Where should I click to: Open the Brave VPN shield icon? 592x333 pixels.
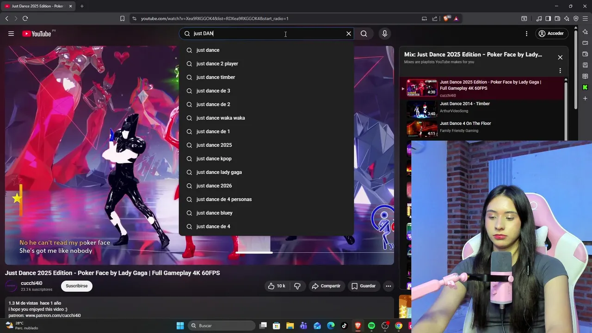coord(576,18)
